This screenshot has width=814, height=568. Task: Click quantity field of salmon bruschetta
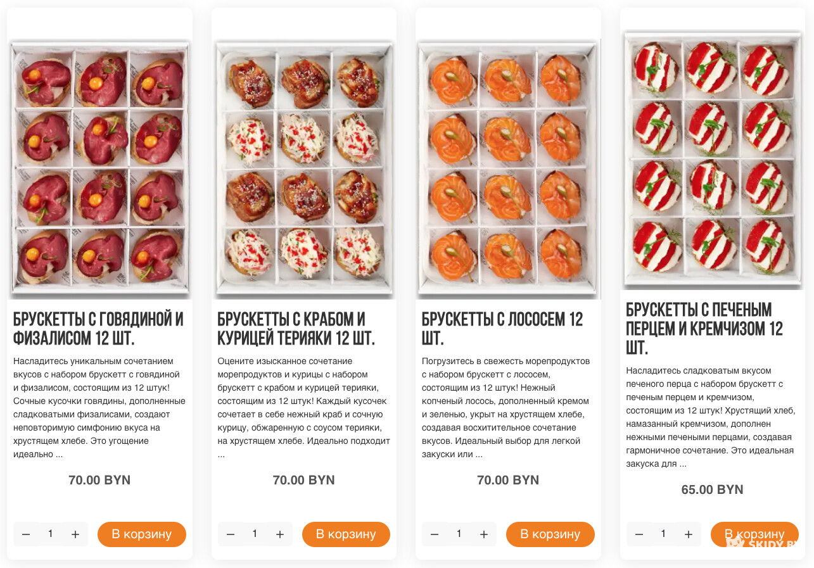point(459,534)
